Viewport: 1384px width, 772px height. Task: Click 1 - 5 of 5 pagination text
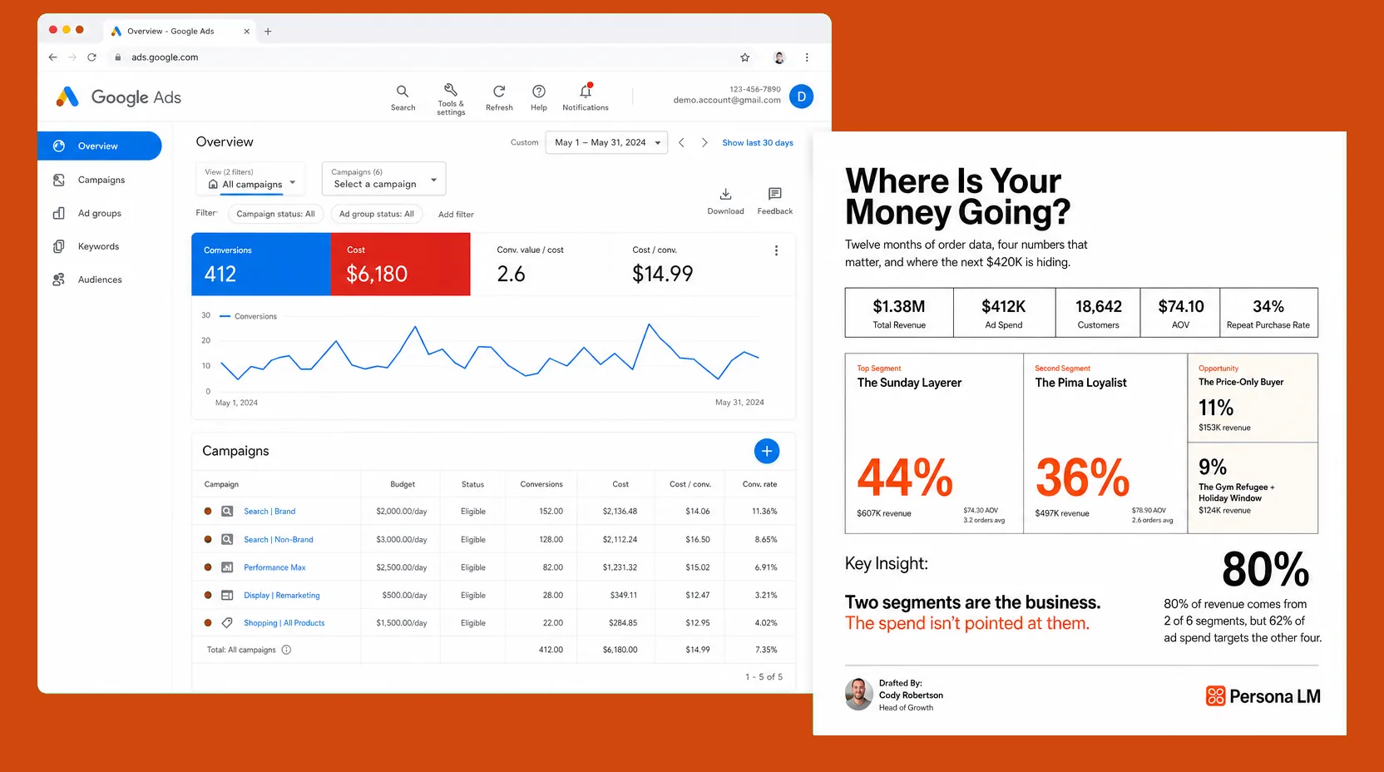(x=764, y=677)
